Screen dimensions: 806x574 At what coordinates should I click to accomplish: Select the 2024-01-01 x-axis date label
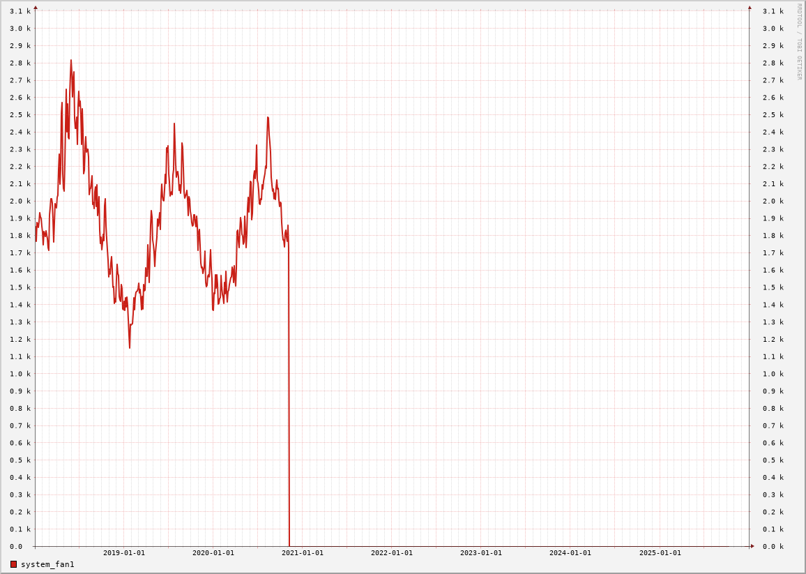coord(570,553)
